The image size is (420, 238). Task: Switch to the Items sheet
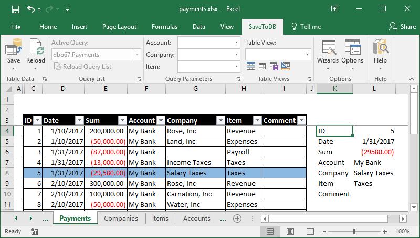point(160,219)
